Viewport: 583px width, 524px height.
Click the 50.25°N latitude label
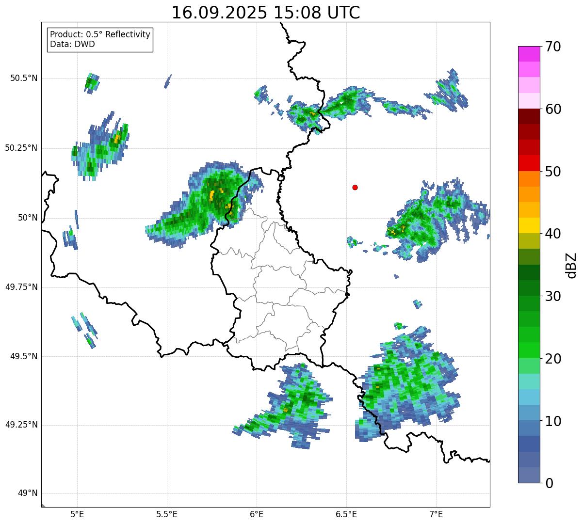point(21,148)
